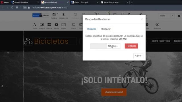This screenshot has width=182, height=102.
Task: Switch to desktop monitor view icon
Action: pos(108,14)
